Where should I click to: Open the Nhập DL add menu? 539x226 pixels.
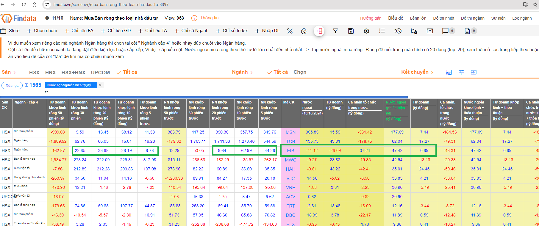point(268,31)
